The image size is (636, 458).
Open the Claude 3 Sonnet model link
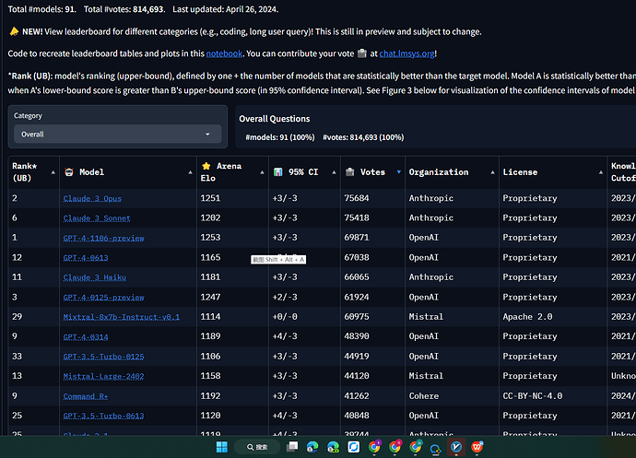coord(97,218)
